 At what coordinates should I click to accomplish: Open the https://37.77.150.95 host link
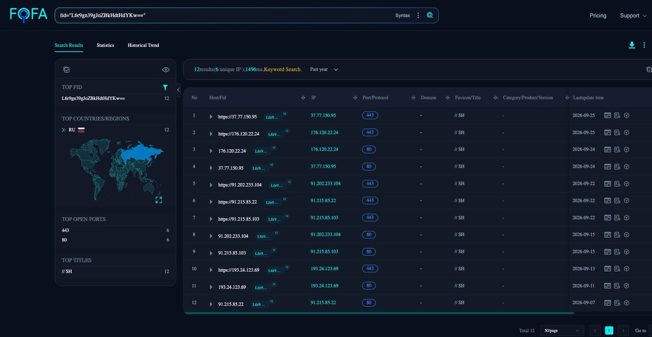tap(237, 116)
